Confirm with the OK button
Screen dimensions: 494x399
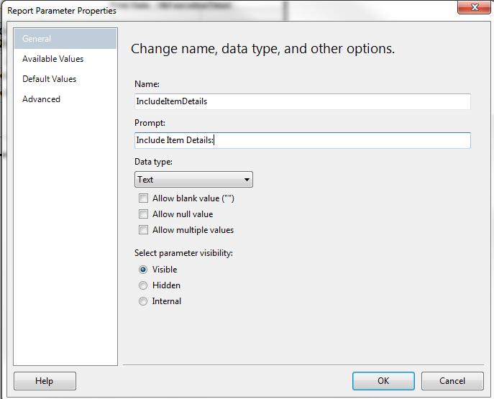click(383, 381)
